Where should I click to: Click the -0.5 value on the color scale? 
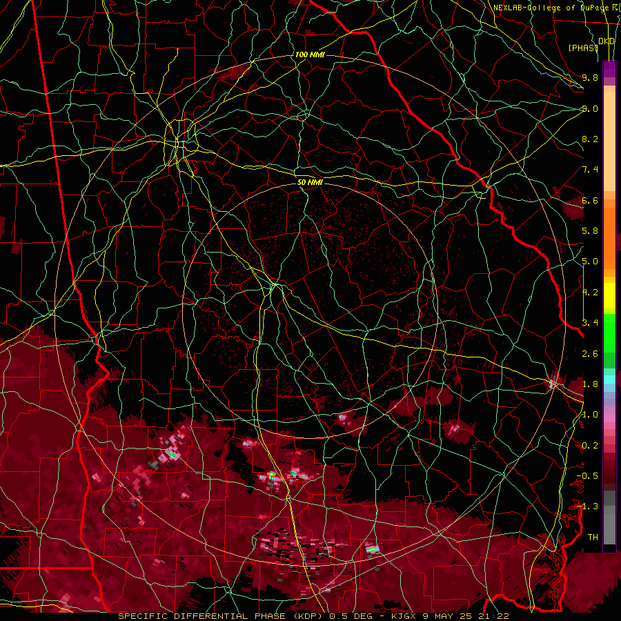click(587, 476)
